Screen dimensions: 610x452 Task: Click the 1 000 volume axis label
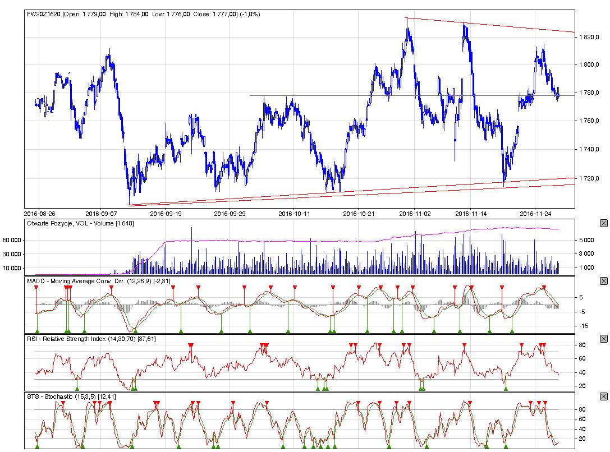tap(586, 267)
